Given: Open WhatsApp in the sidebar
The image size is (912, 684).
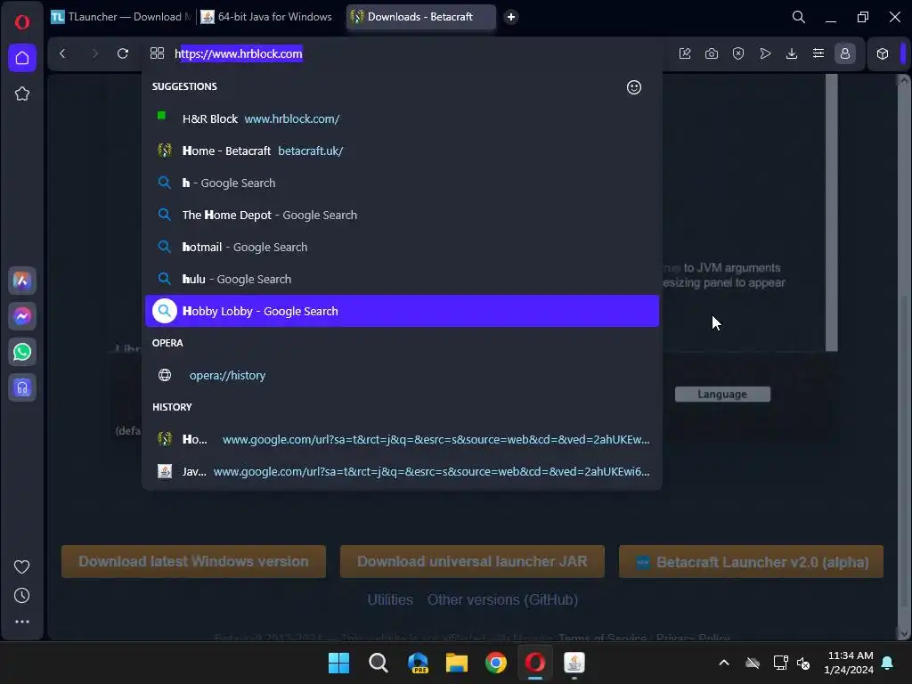Looking at the screenshot, I should point(22,352).
